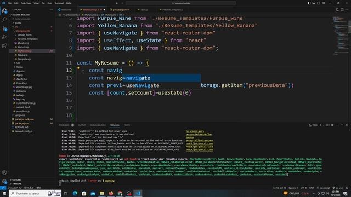Image resolution: width=351 pixels, height=197 pixels.
Task: Click the no-unused-vars link in terminal
Action: point(195,131)
